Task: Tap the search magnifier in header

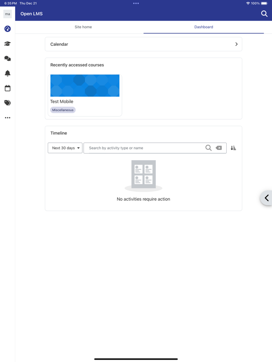Action: (x=264, y=14)
